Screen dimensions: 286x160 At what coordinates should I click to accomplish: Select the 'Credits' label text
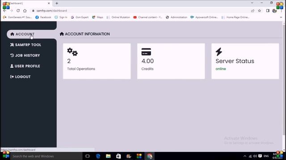pyautogui.click(x=147, y=69)
